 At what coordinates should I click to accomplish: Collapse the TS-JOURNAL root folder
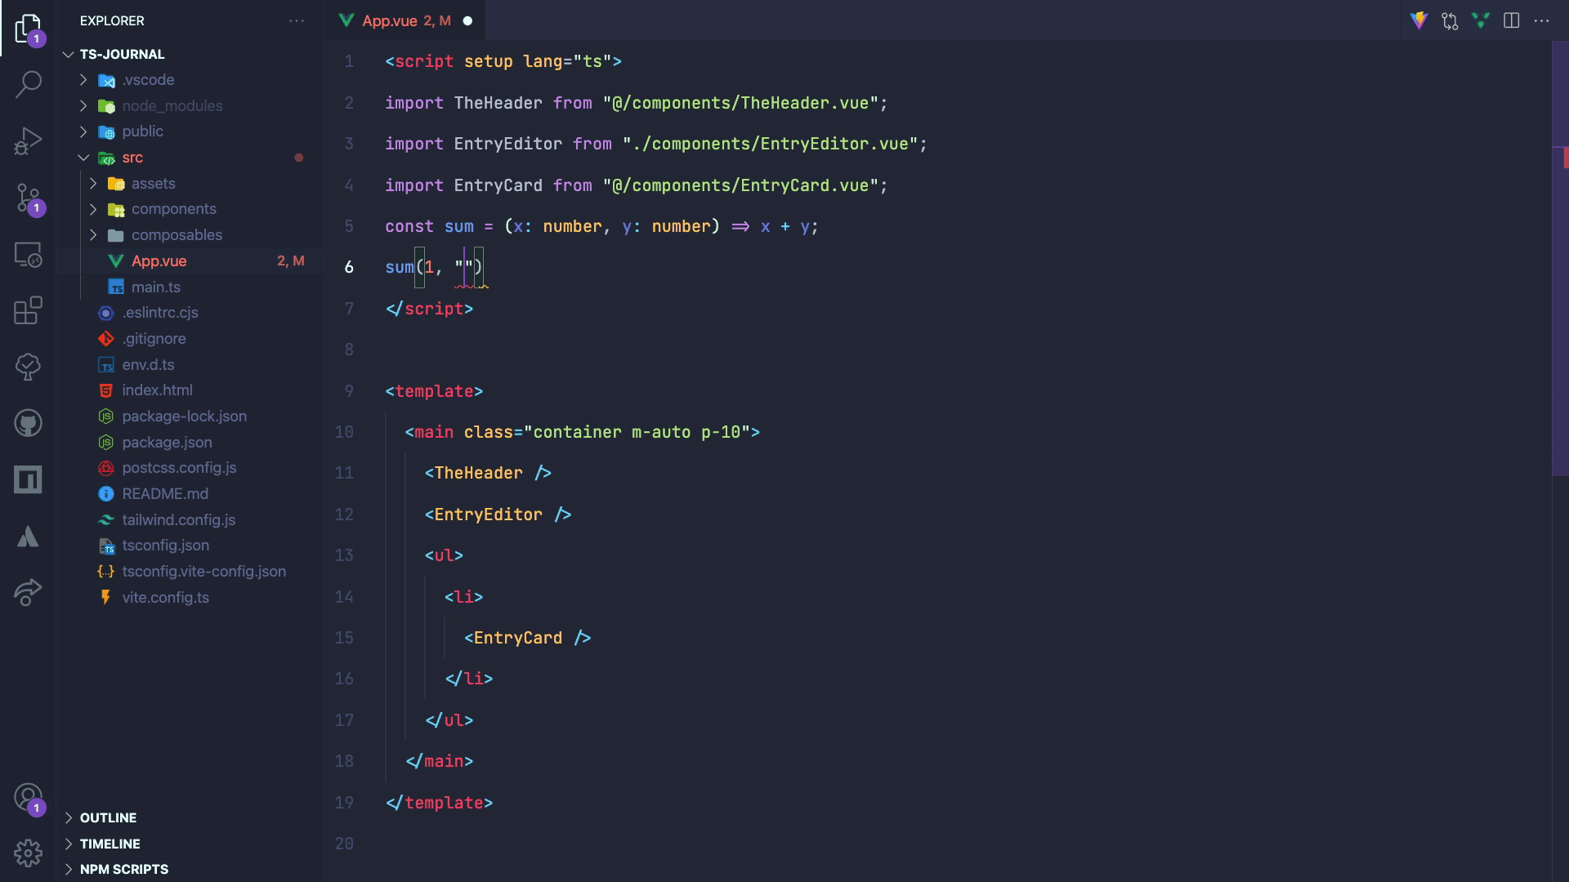pos(69,54)
